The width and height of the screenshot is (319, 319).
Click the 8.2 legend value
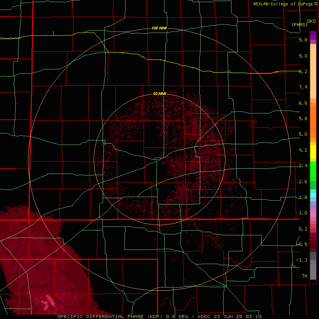303,71
